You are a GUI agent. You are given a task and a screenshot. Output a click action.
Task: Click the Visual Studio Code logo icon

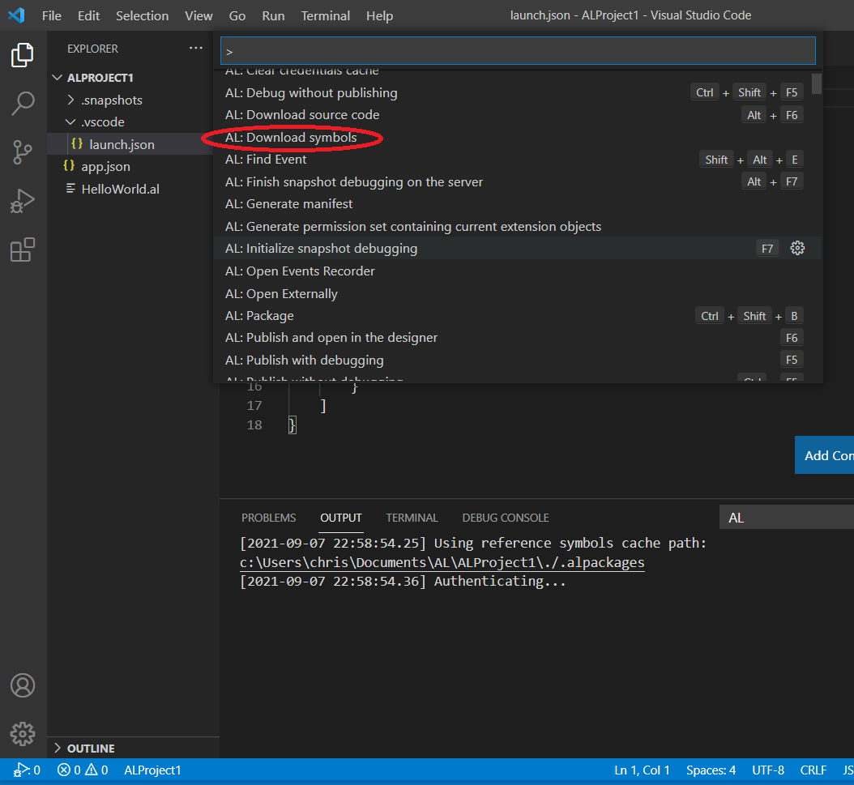pos(17,15)
